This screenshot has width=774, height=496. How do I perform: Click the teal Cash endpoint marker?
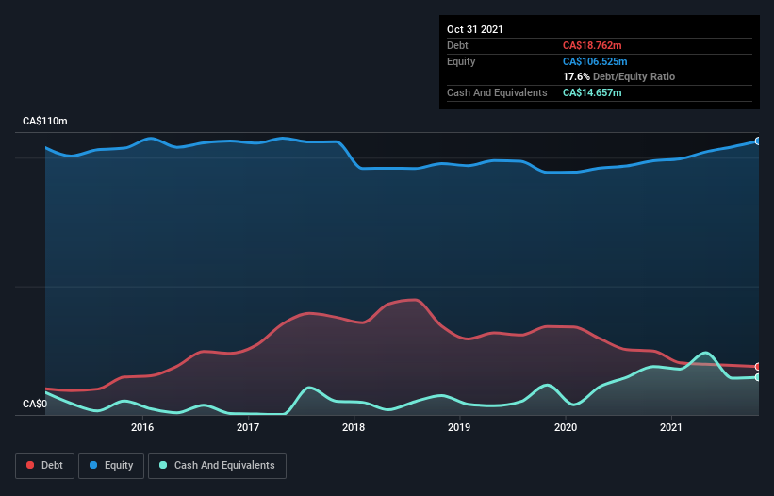[x=758, y=377]
